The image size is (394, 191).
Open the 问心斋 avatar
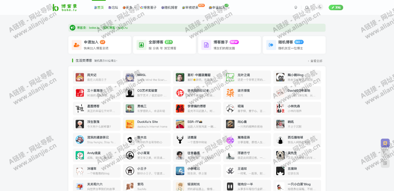[x=230, y=124]
